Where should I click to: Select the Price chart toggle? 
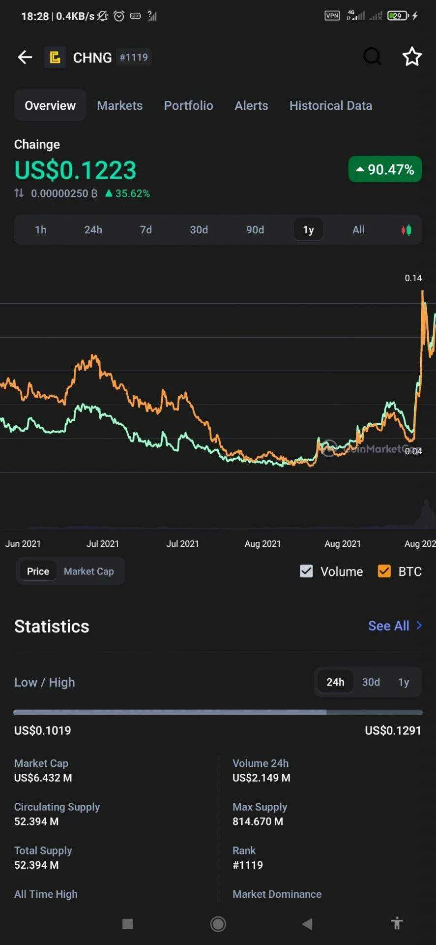click(38, 571)
